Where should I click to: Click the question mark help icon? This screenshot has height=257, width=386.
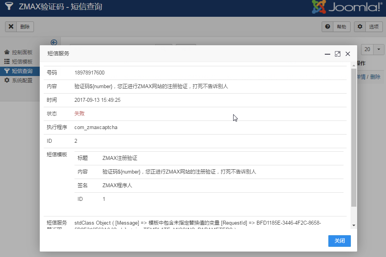tap(328, 27)
